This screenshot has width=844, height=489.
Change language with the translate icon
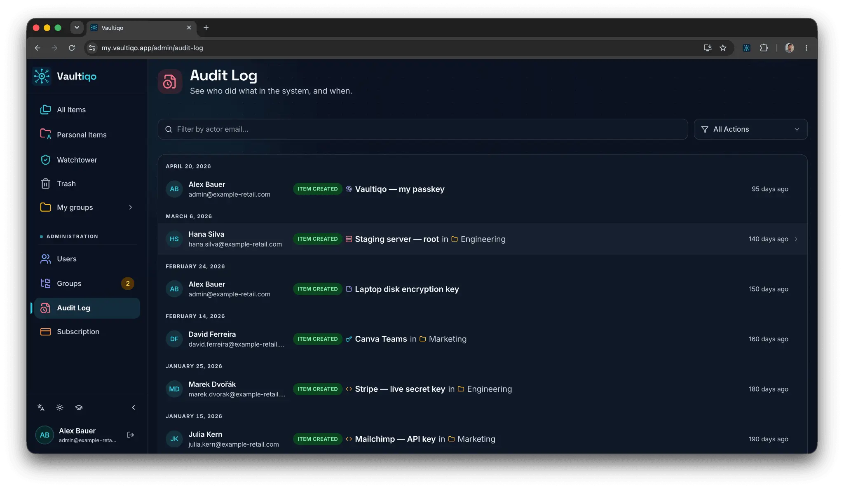[x=41, y=407]
